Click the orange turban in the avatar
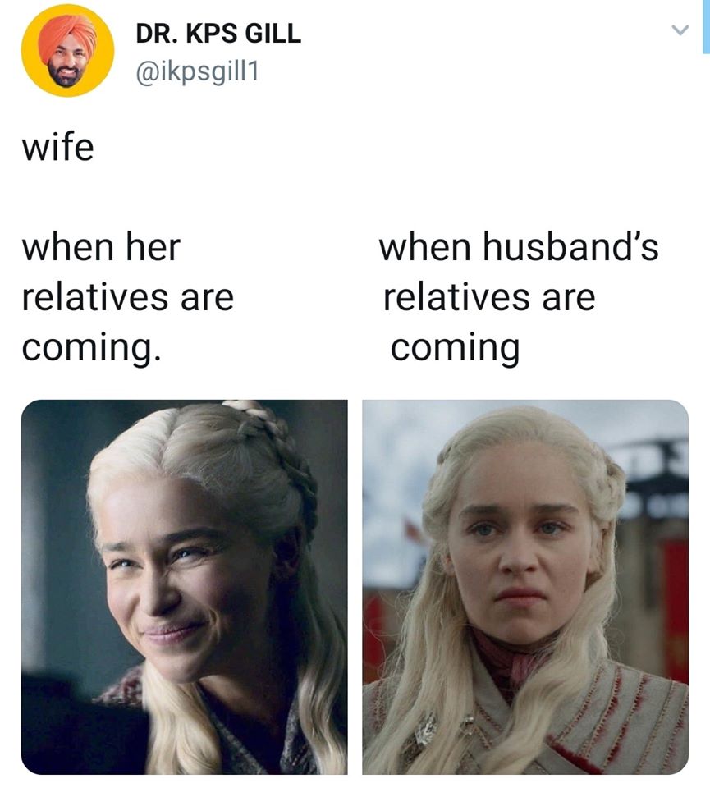Screen dimensions: 710x788 point(68,34)
